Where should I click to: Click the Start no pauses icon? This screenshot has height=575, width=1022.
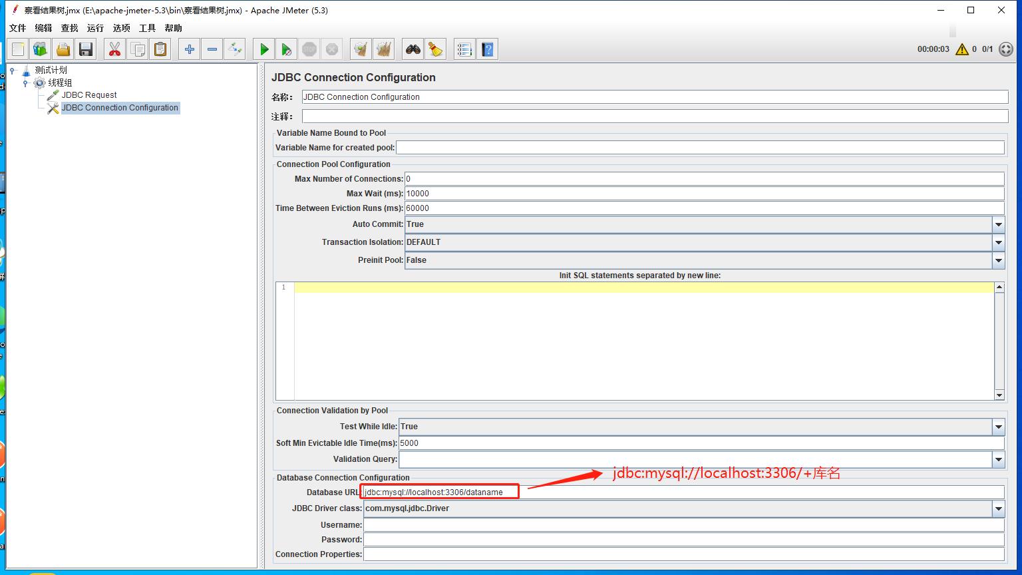tap(287, 49)
